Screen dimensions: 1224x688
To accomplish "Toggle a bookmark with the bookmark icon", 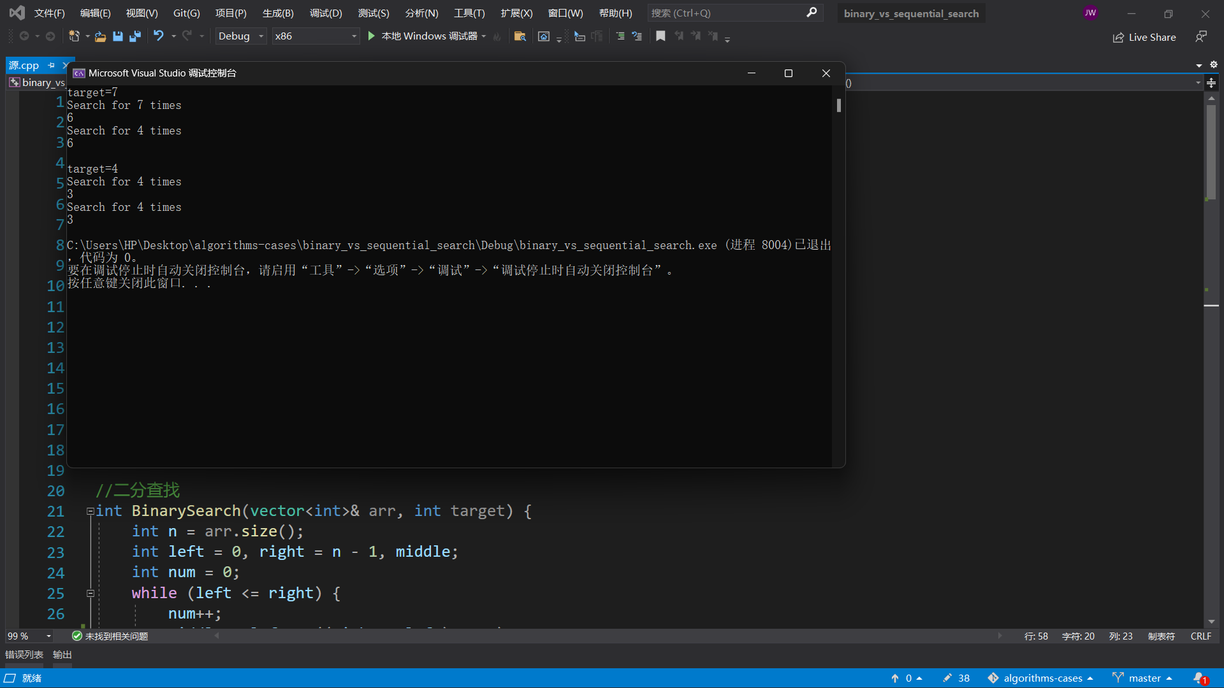I will click(x=660, y=36).
